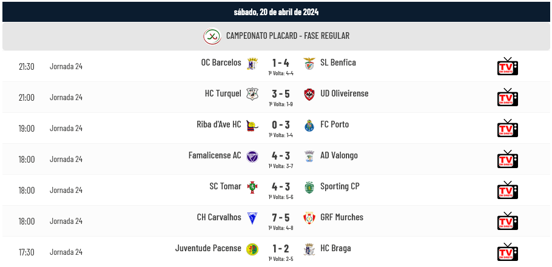Click the Sporting CP club crest

[x=309, y=188]
